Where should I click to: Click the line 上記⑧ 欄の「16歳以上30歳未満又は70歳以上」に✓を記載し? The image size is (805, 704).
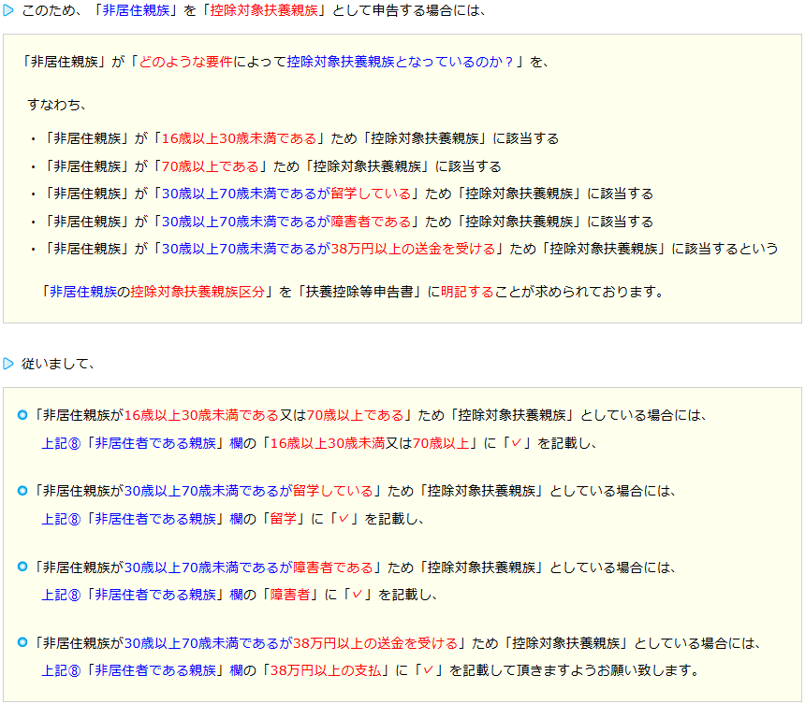(319, 443)
